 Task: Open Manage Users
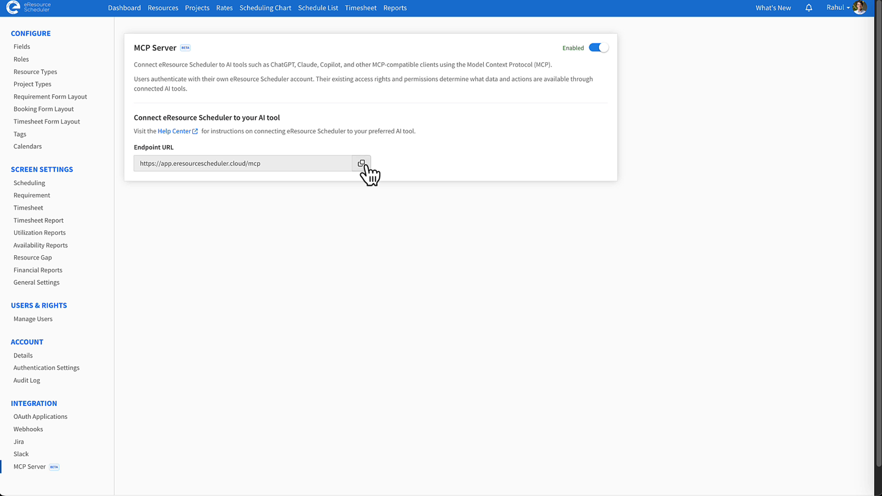click(x=33, y=319)
